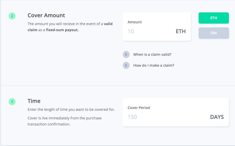Switch cover currency to DAI
This screenshot has height=146, width=235.
click(214, 33)
